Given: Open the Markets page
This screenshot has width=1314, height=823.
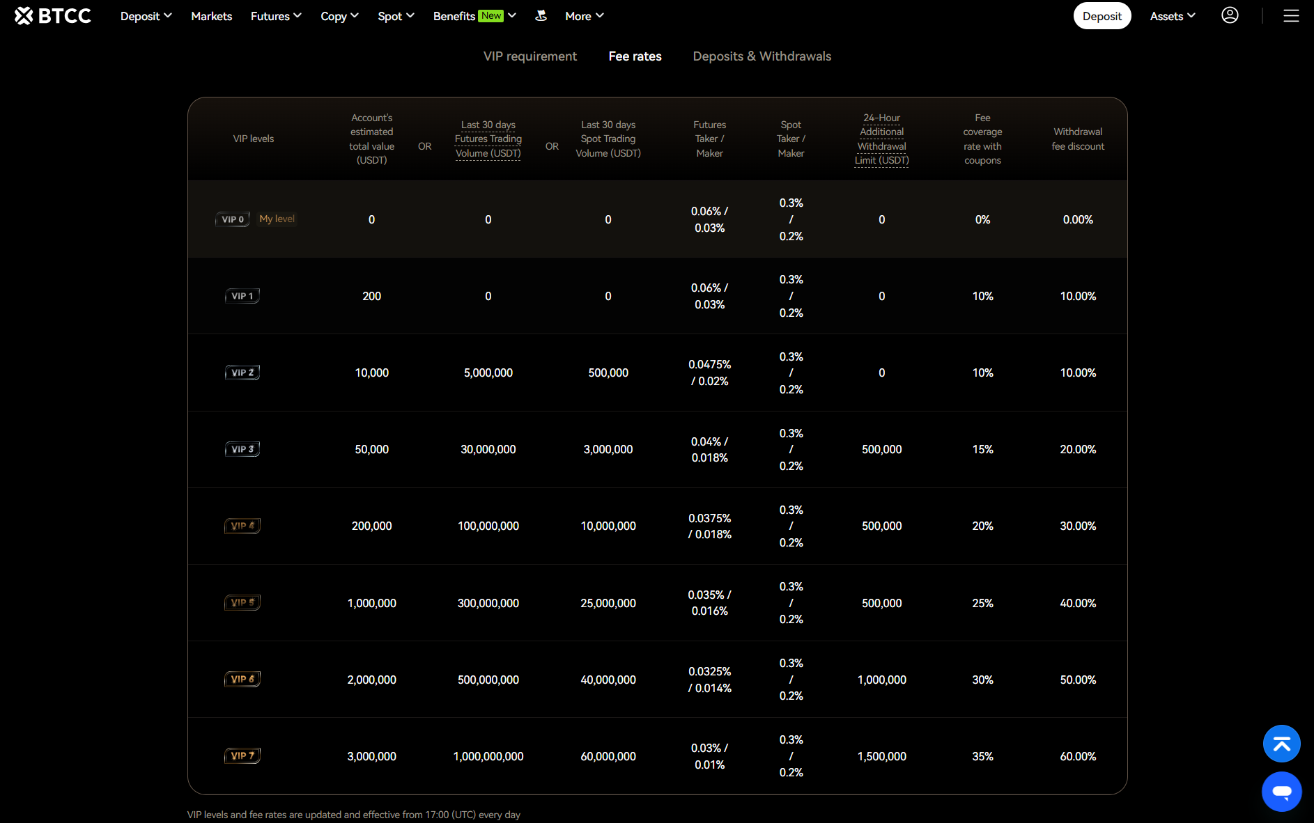Looking at the screenshot, I should tap(211, 16).
